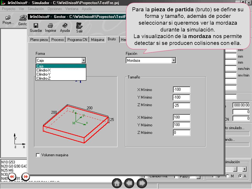Click the simulation slider right arrow

point(244,169)
